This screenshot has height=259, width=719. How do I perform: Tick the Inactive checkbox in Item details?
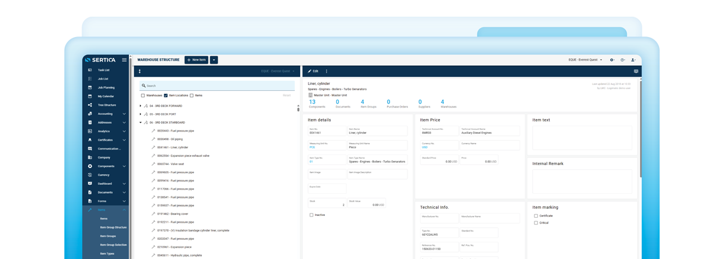312,215
